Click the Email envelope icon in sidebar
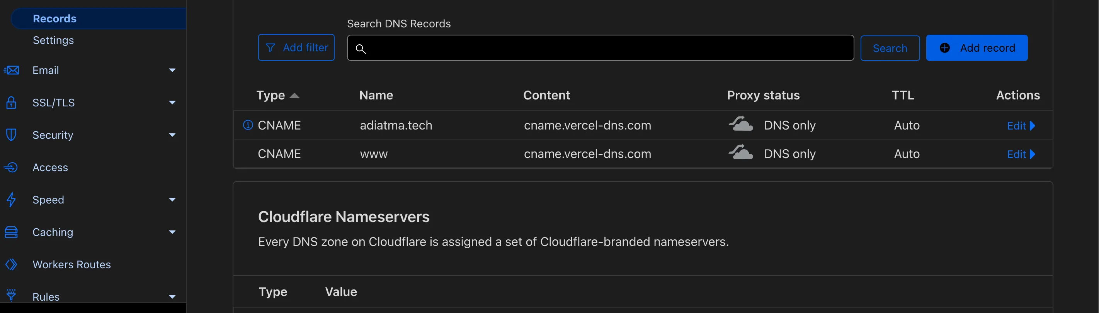The width and height of the screenshot is (1099, 313). [x=11, y=70]
